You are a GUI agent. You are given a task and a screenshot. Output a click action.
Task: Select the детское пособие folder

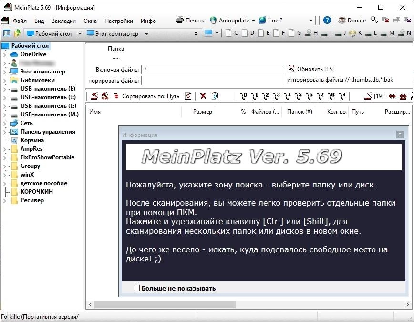[44, 183]
